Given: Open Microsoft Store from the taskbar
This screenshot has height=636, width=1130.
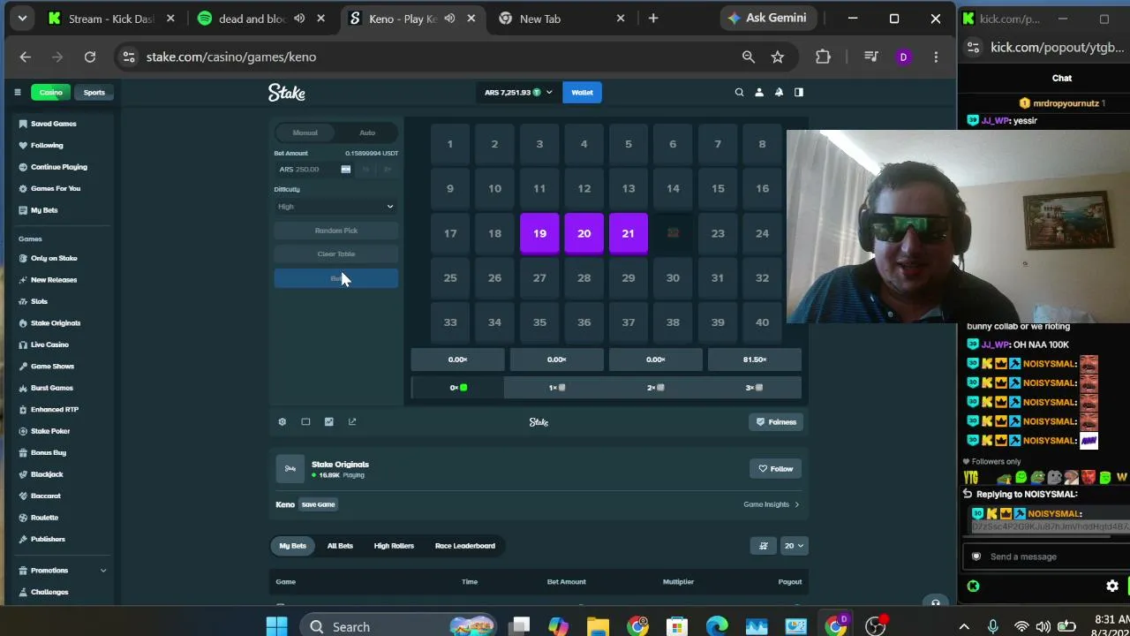Looking at the screenshot, I should pos(677,626).
